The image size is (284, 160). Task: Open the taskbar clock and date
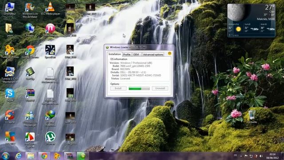tap(272, 156)
